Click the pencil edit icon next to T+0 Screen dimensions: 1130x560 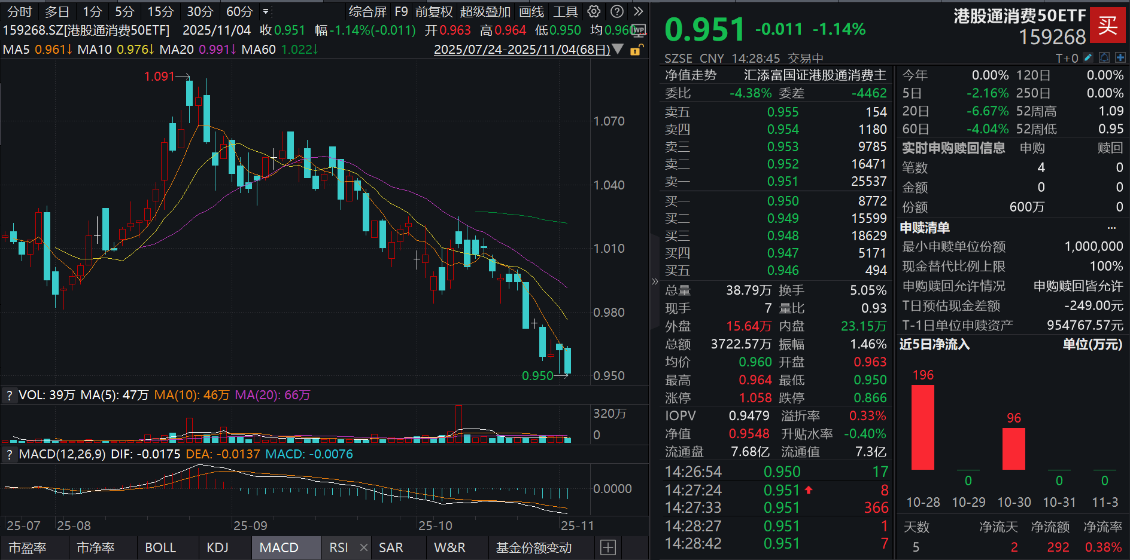(1088, 57)
